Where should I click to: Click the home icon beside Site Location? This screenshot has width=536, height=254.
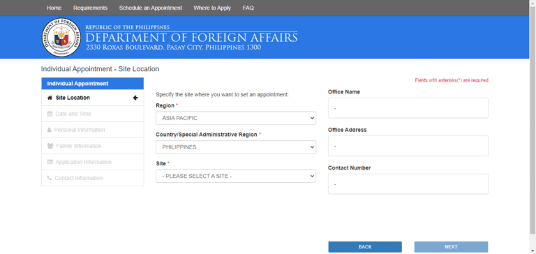point(50,98)
